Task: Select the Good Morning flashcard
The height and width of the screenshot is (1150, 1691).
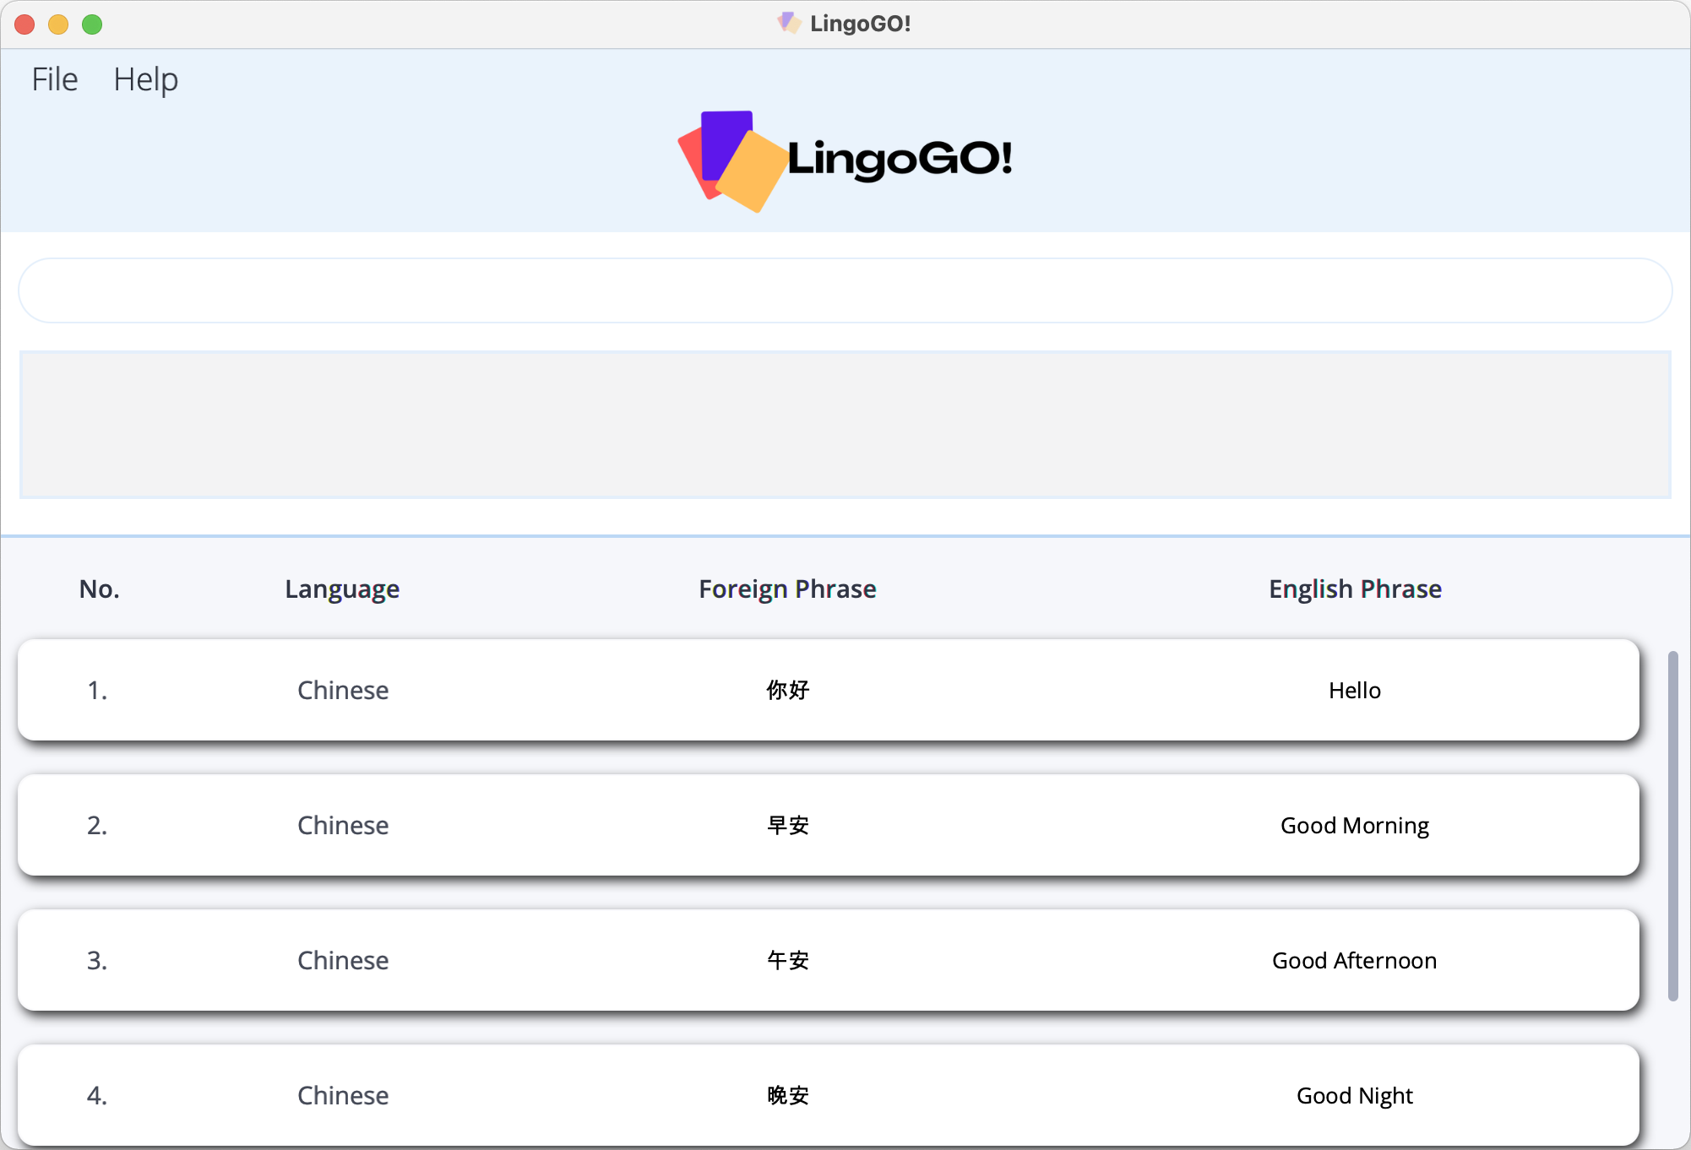Action: click(828, 825)
